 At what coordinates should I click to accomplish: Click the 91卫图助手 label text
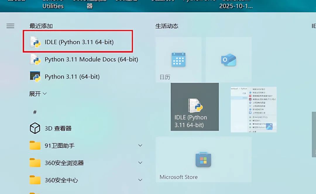click(60, 146)
